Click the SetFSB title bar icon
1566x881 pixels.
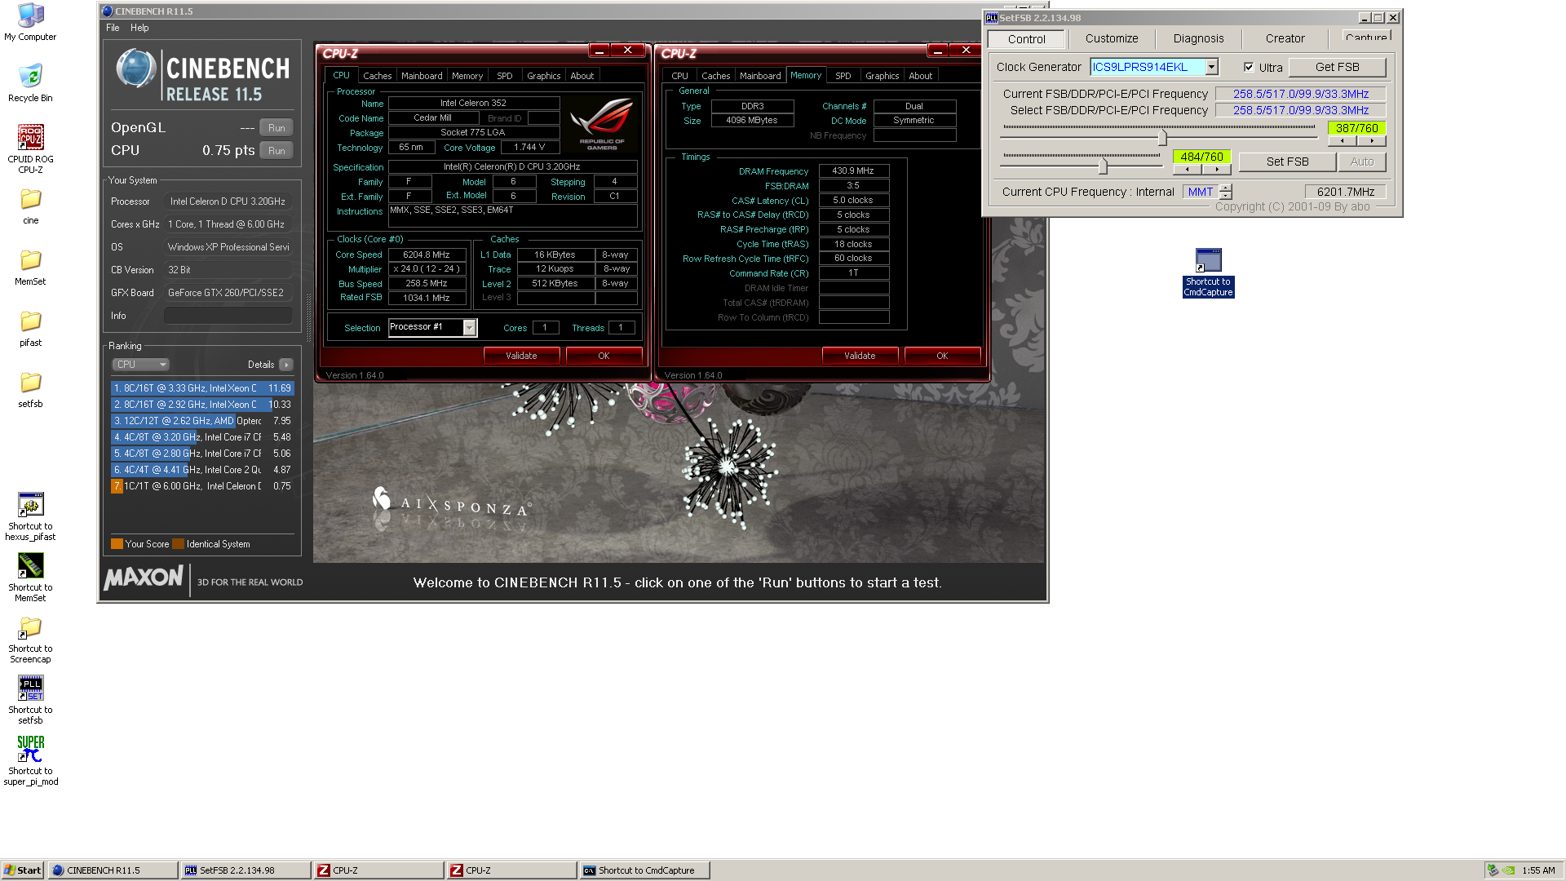point(992,18)
